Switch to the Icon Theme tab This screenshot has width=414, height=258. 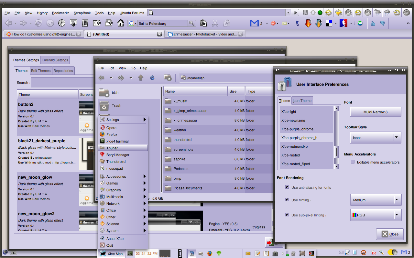point(302,101)
